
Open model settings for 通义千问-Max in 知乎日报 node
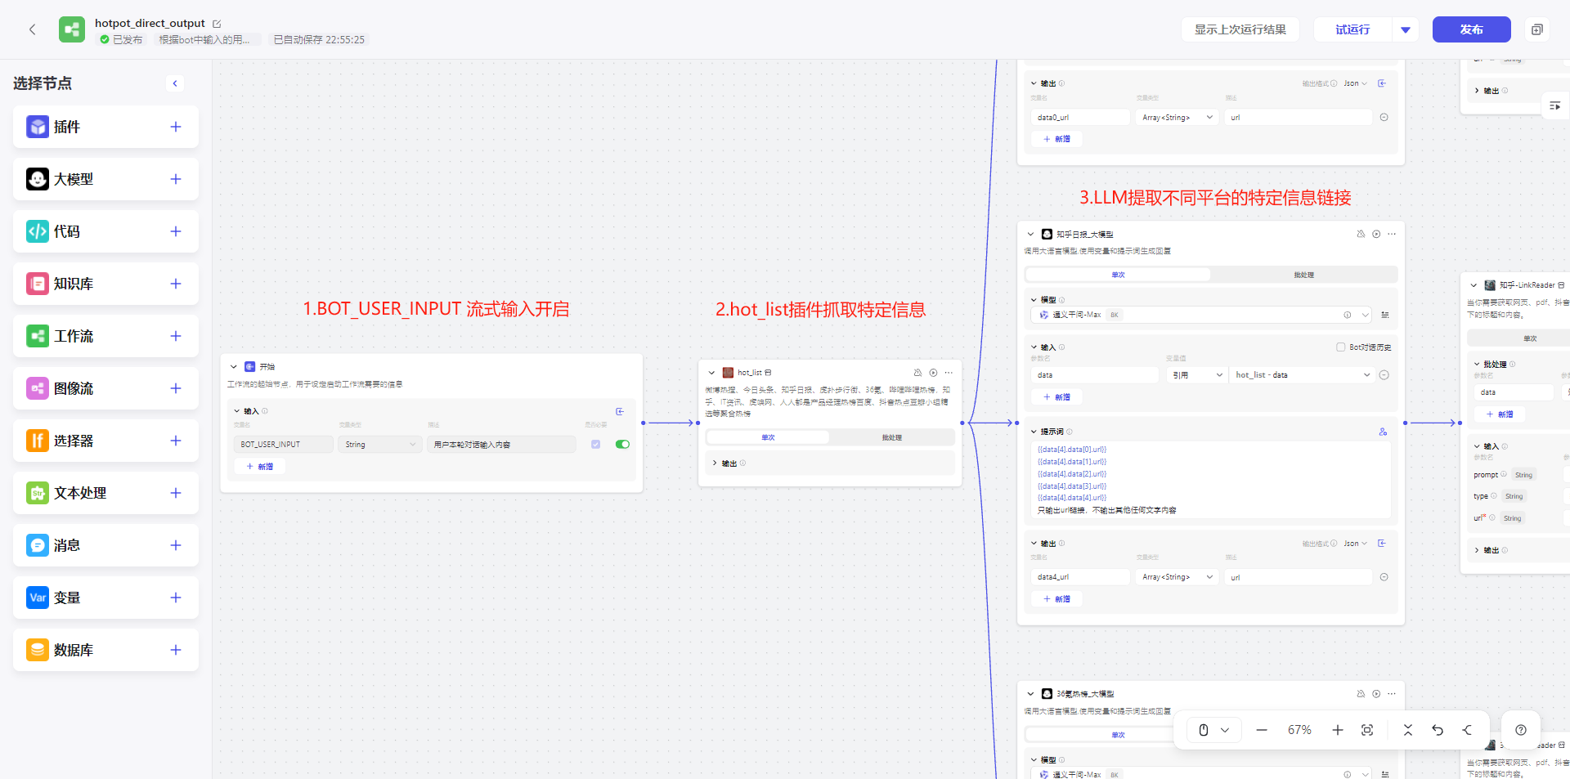[x=1384, y=315]
